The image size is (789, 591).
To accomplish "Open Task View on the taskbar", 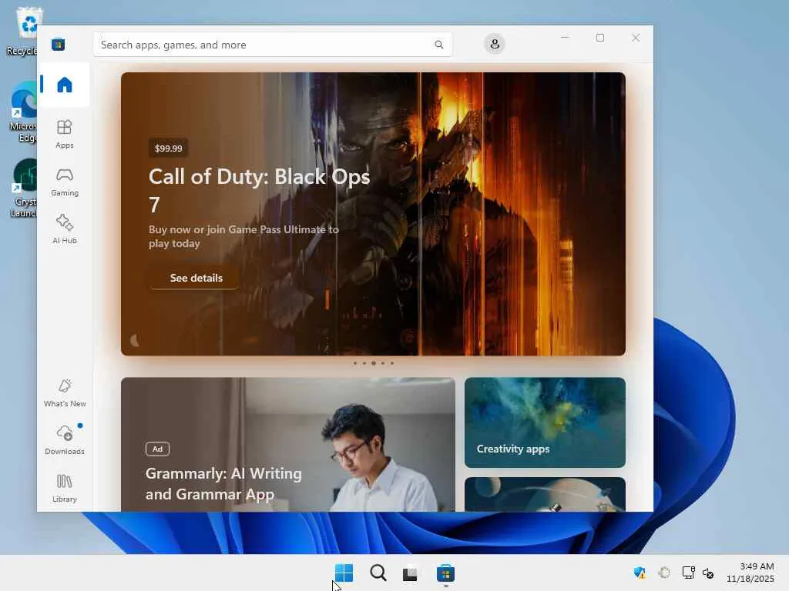I will point(411,573).
